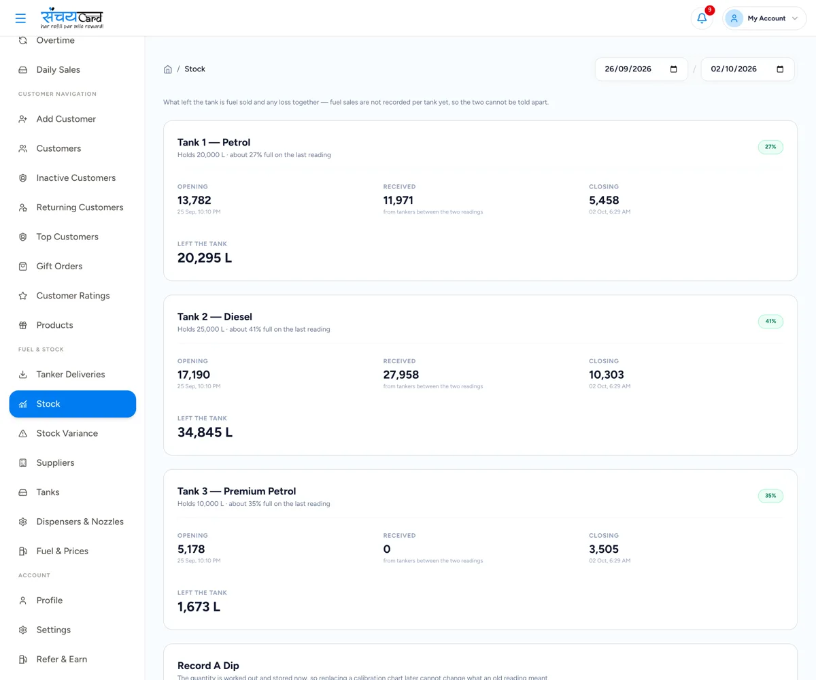Screen dimensions: 816x680
Task: Click the SanchayCard logo
Action: [72, 18]
